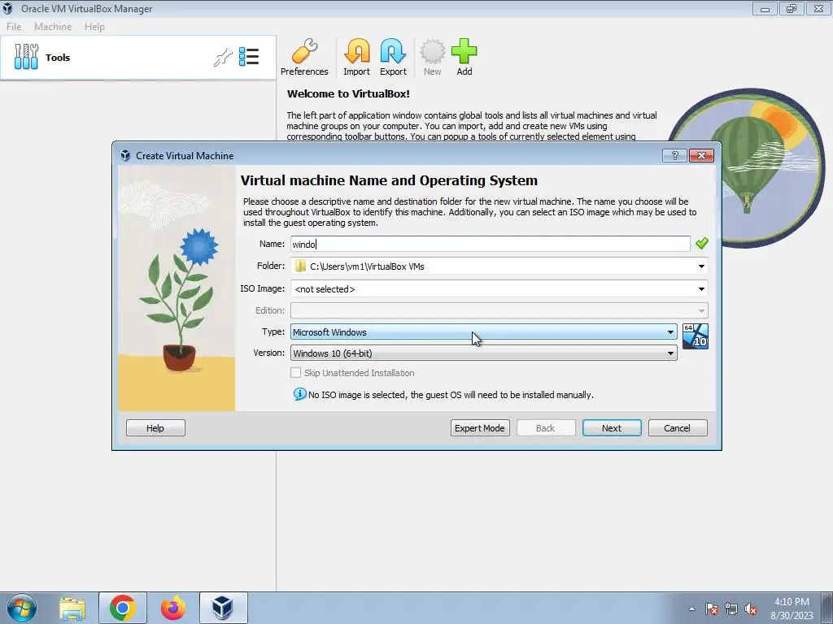Cancel the Create Virtual Machine dialog

click(x=678, y=427)
